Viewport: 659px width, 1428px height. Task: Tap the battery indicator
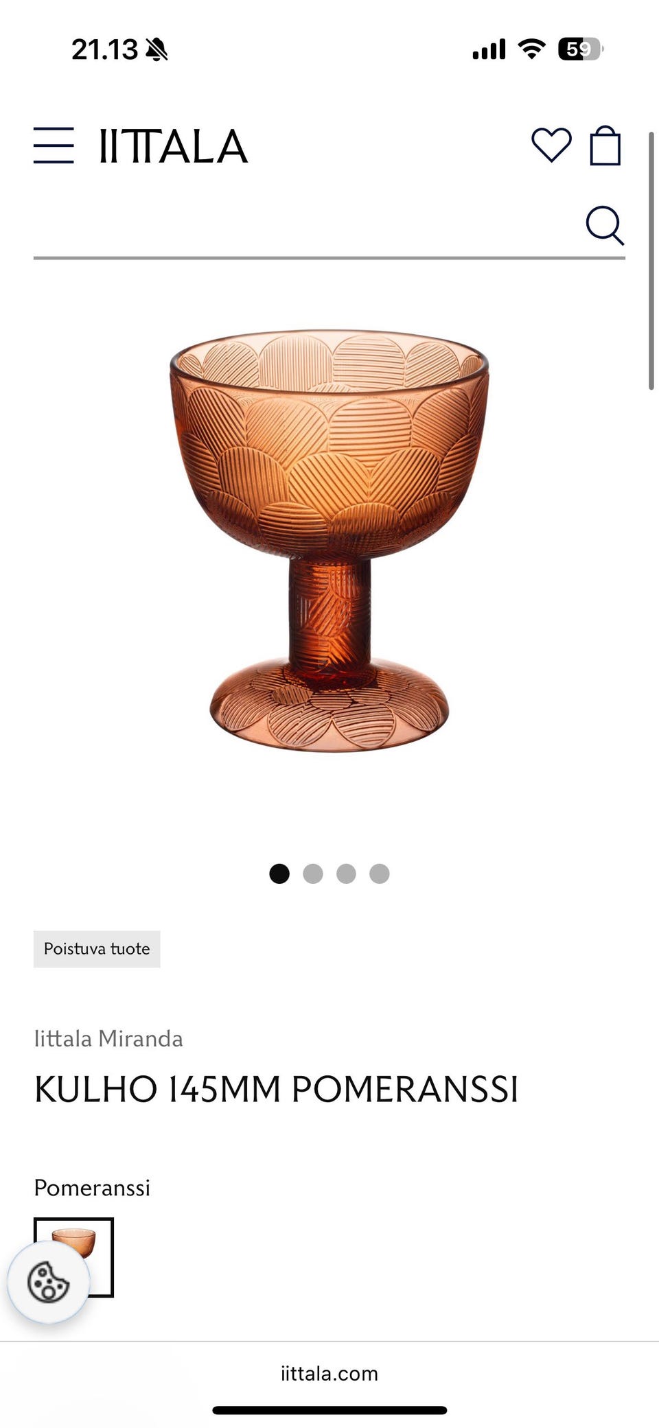pyautogui.click(x=581, y=49)
